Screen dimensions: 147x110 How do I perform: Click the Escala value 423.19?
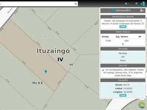[126, 85]
